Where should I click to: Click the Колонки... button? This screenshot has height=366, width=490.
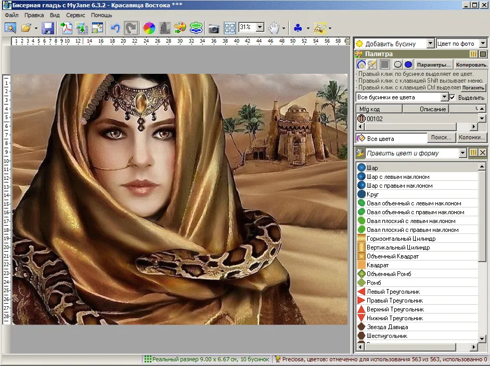(x=472, y=137)
